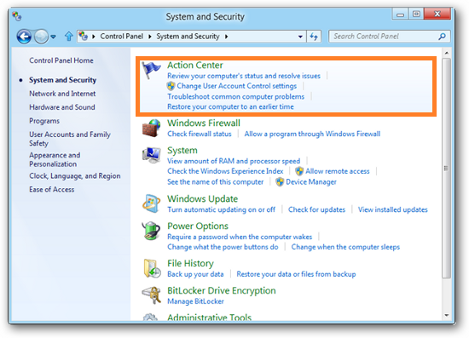Screen dimensions: 469x338
Task: Click Back up your data
Action: pyautogui.click(x=195, y=274)
